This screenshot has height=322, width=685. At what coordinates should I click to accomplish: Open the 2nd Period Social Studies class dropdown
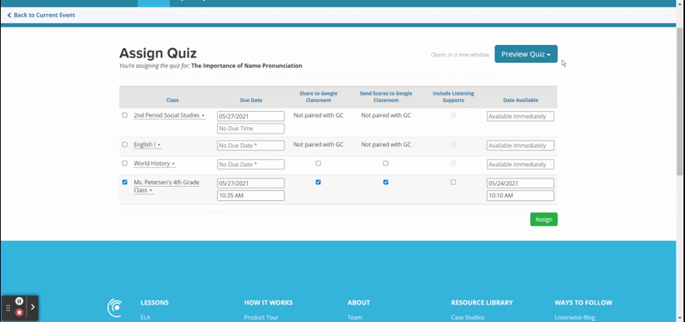(169, 115)
